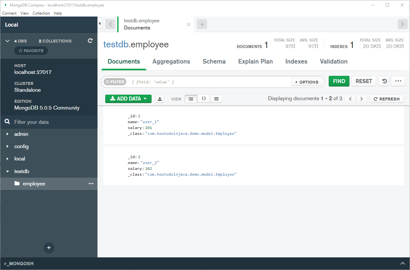Collapse the connection details chevron
Image resolution: width=410 pixels, height=270 pixels.
(x=7, y=41)
